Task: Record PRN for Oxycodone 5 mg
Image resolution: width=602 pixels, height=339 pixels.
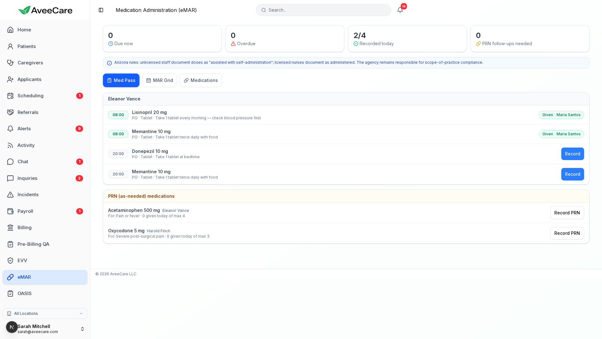Action: point(567,233)
